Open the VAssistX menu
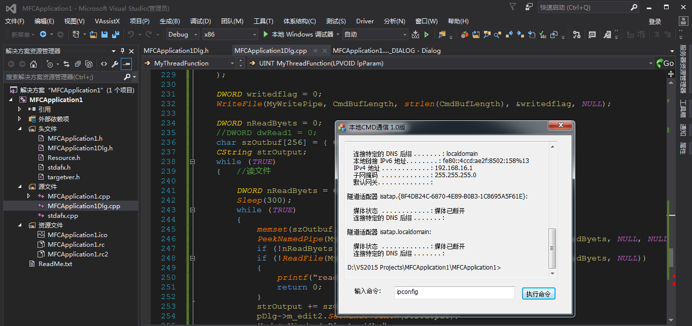Viewport: 692px width, 326px height. pos(107,21)
